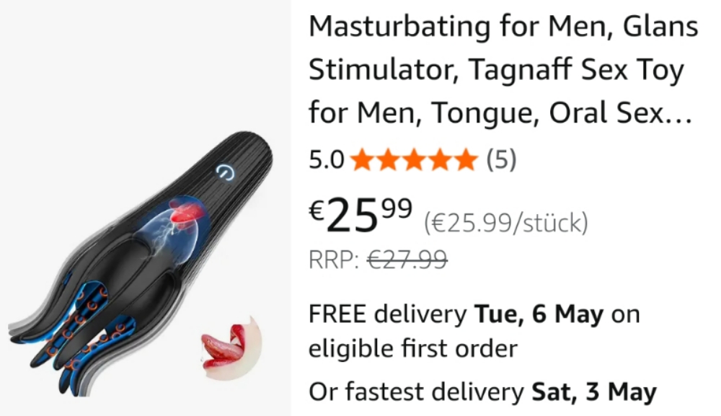Click the struck-through €27.99 RRP price
The image size is (721, 416).
pyautogui.click(x=407, y=260)
